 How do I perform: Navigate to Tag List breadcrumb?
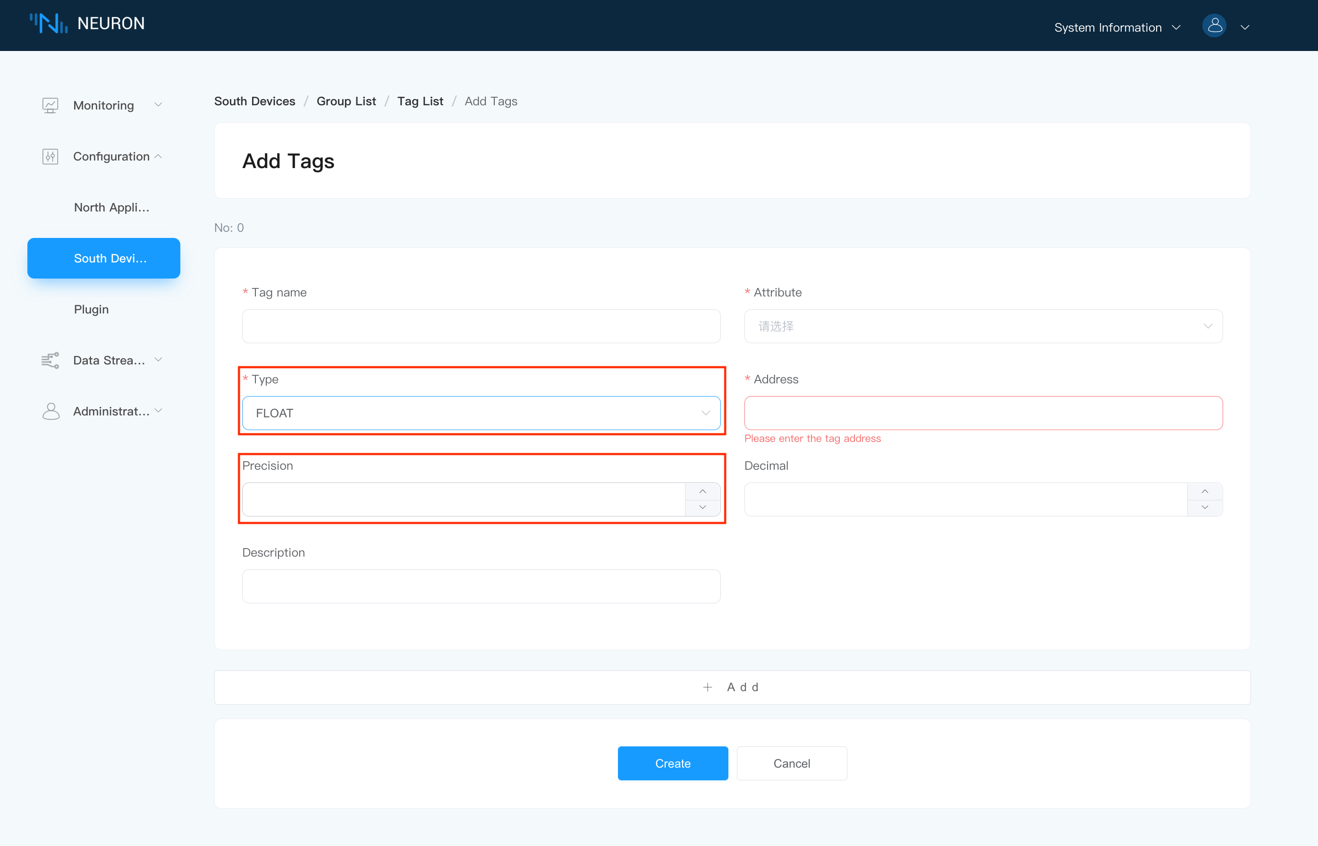421,100
